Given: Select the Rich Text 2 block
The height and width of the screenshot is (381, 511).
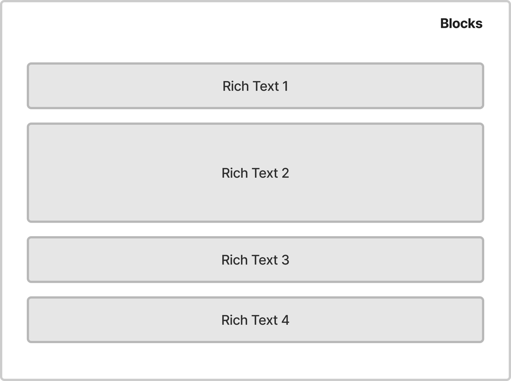Looking at the screenshot, I should point(255,173).
